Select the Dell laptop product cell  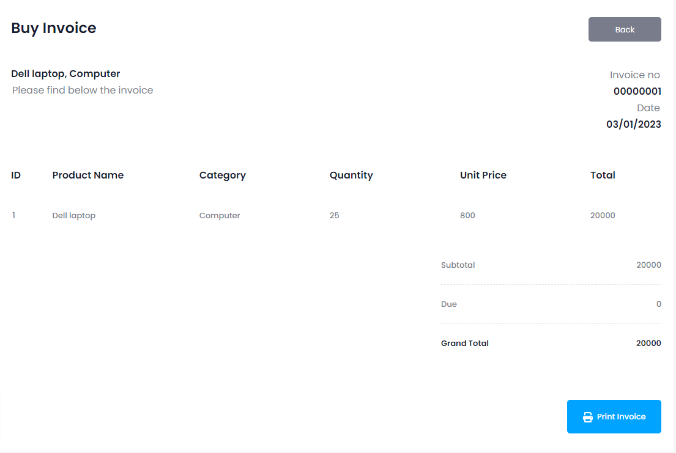74,216
